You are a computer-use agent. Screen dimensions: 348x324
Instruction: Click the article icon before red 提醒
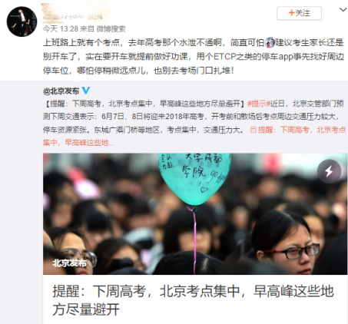click(x=253, y=130)
